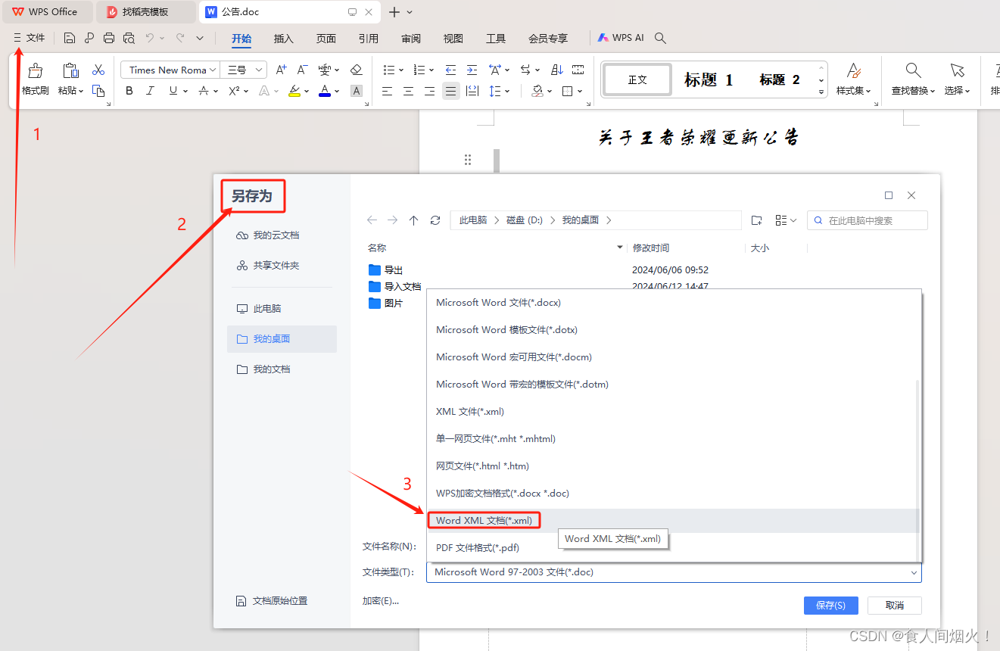
Task: Open 查找替换 tool
Action: pos(914,79)
